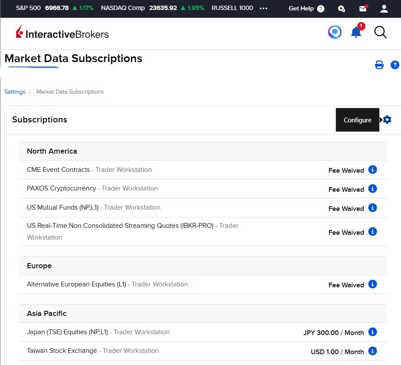Open the notifications bell
This screenshot has width=401, height=365.
[356, 33]
